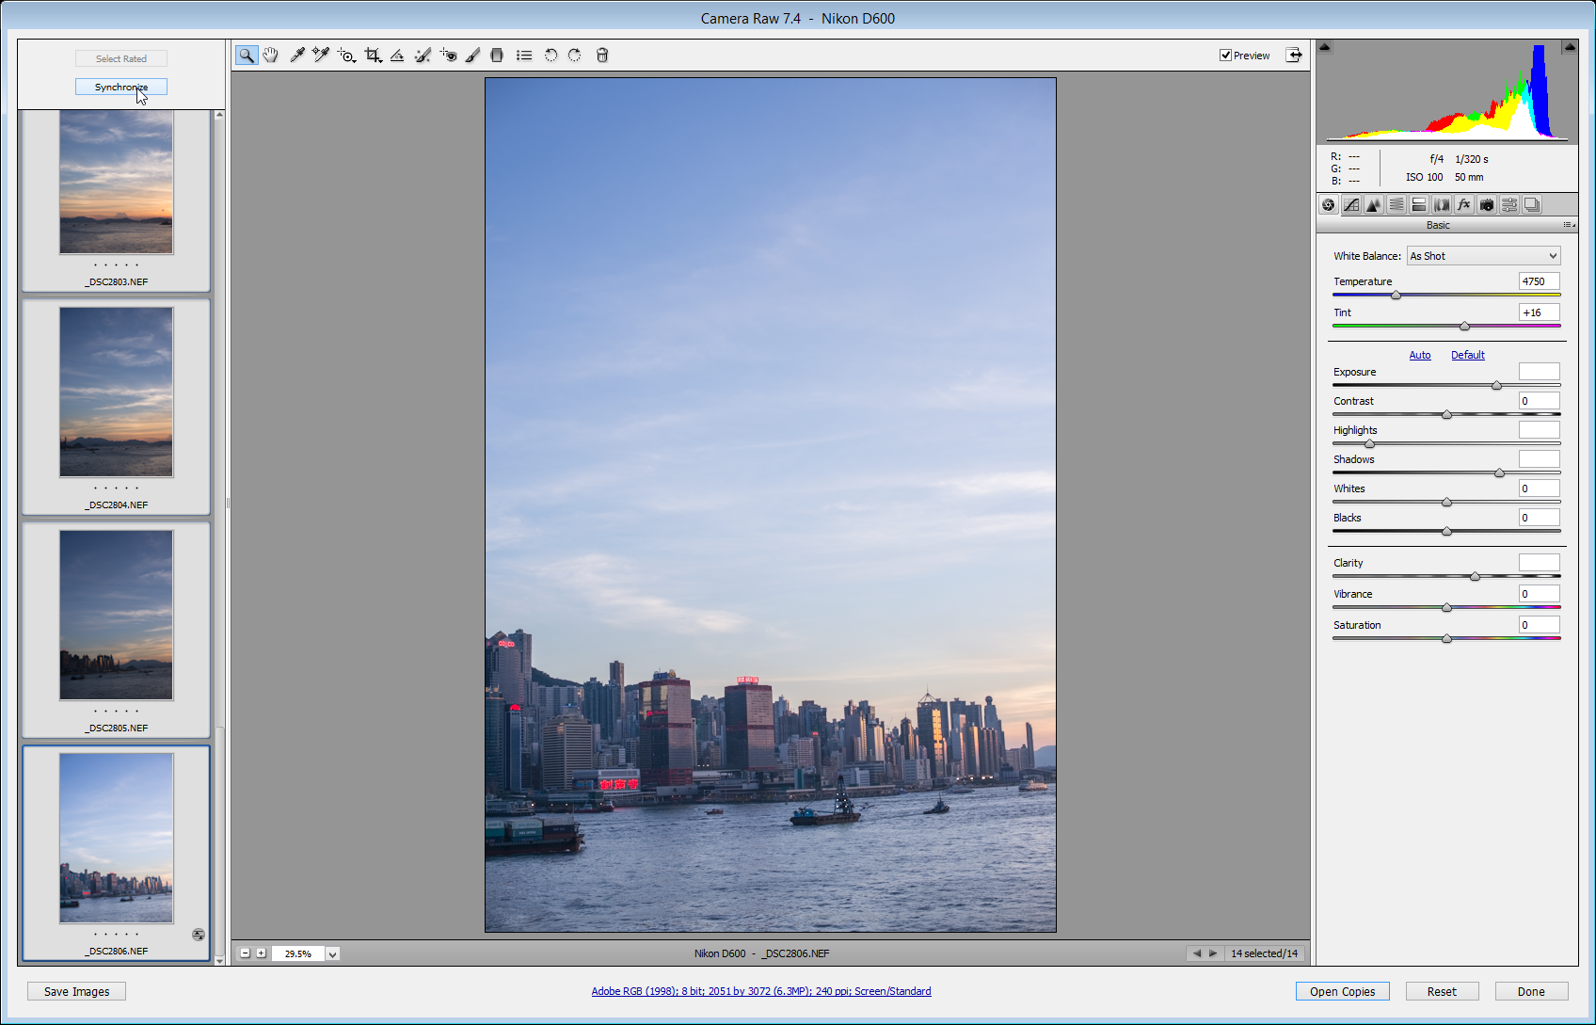
Task: Rotate image 90 degrees clockwise
Action: [x=575, y=56]
